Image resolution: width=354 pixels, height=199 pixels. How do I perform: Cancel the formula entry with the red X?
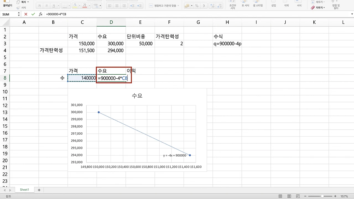[x=26, y=14]
